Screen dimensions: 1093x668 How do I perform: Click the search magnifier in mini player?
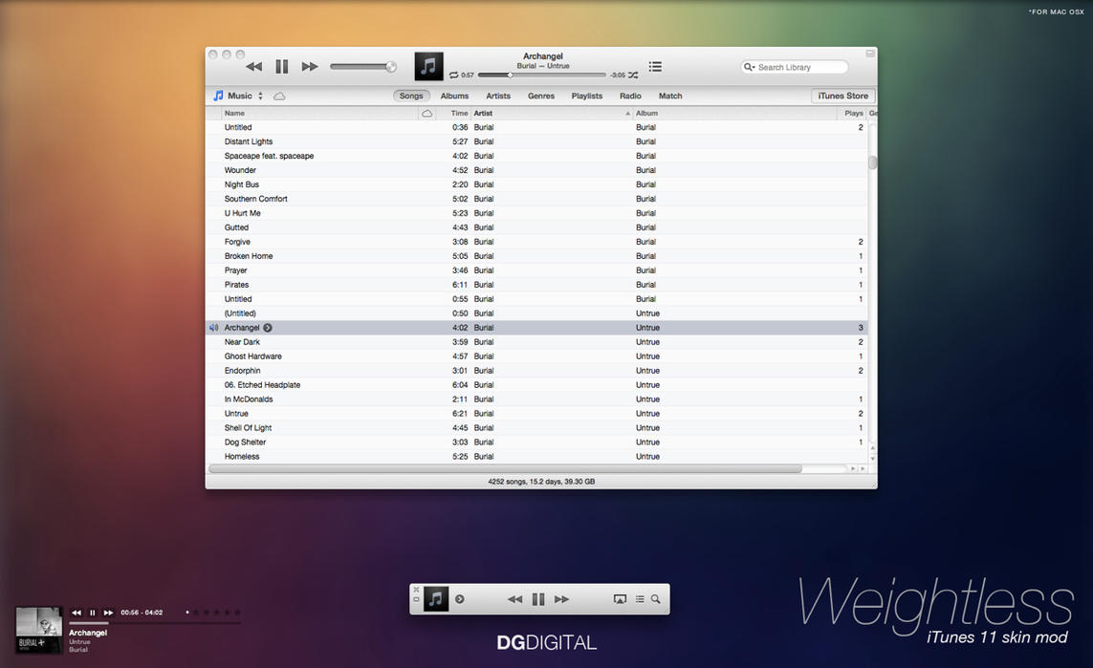(656, 599)
